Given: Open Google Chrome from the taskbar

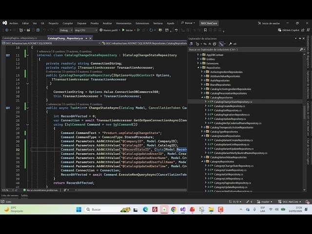Looking at the screenshot, I should [x=174, y=210].
